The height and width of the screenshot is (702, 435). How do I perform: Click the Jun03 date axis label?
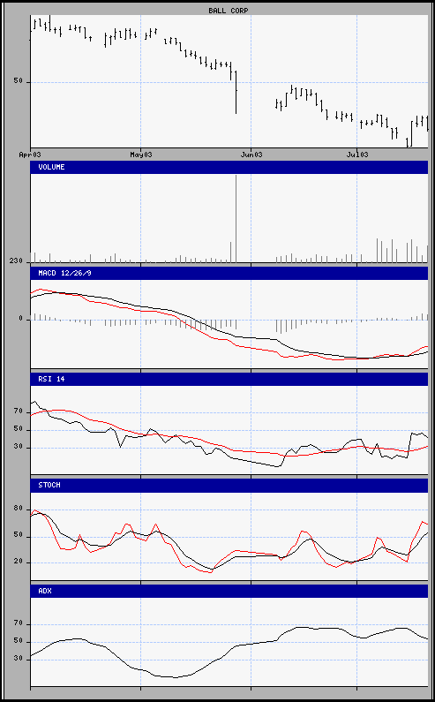tap(251, 155)
